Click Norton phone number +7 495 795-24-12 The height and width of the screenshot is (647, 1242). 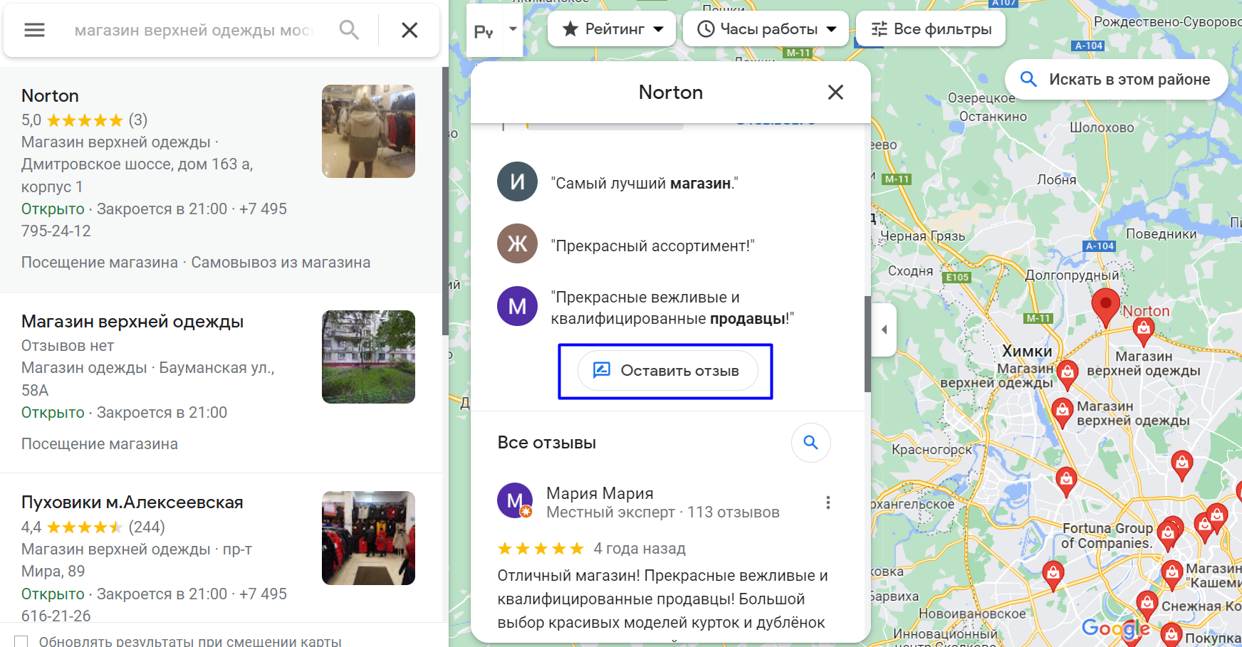coord(154,220)
